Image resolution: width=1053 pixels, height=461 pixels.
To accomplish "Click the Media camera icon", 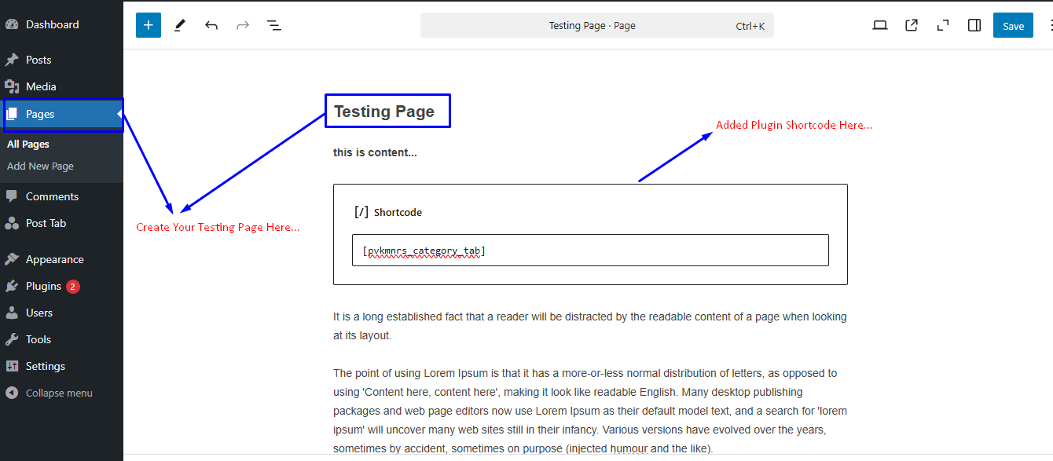I will 12,86.
